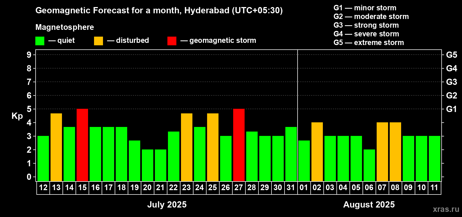Click the date label 30

click(x=278, y=187)
